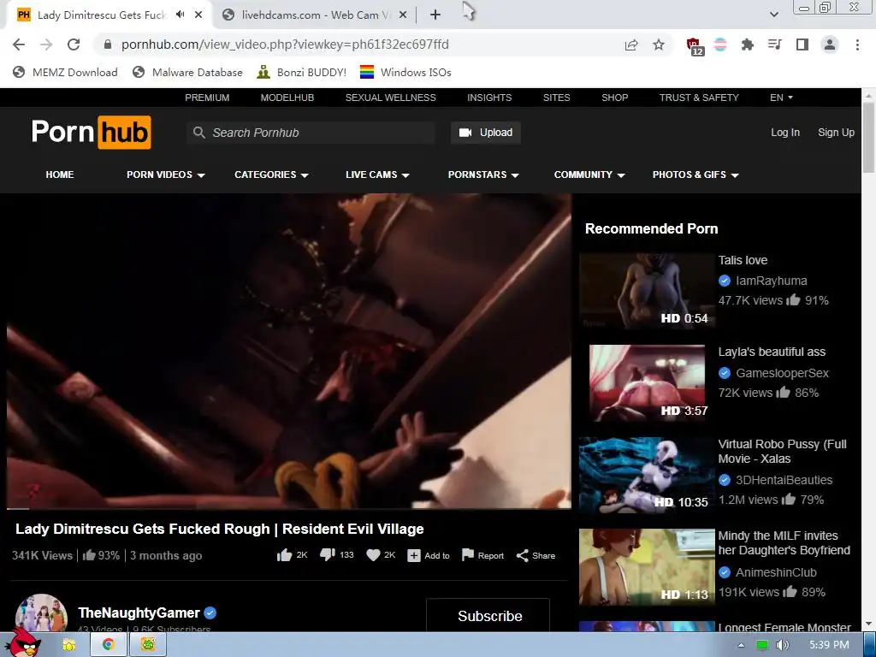Open TheNaughtyGamer channel avatar
876x657 pixels.
(41, 613)
